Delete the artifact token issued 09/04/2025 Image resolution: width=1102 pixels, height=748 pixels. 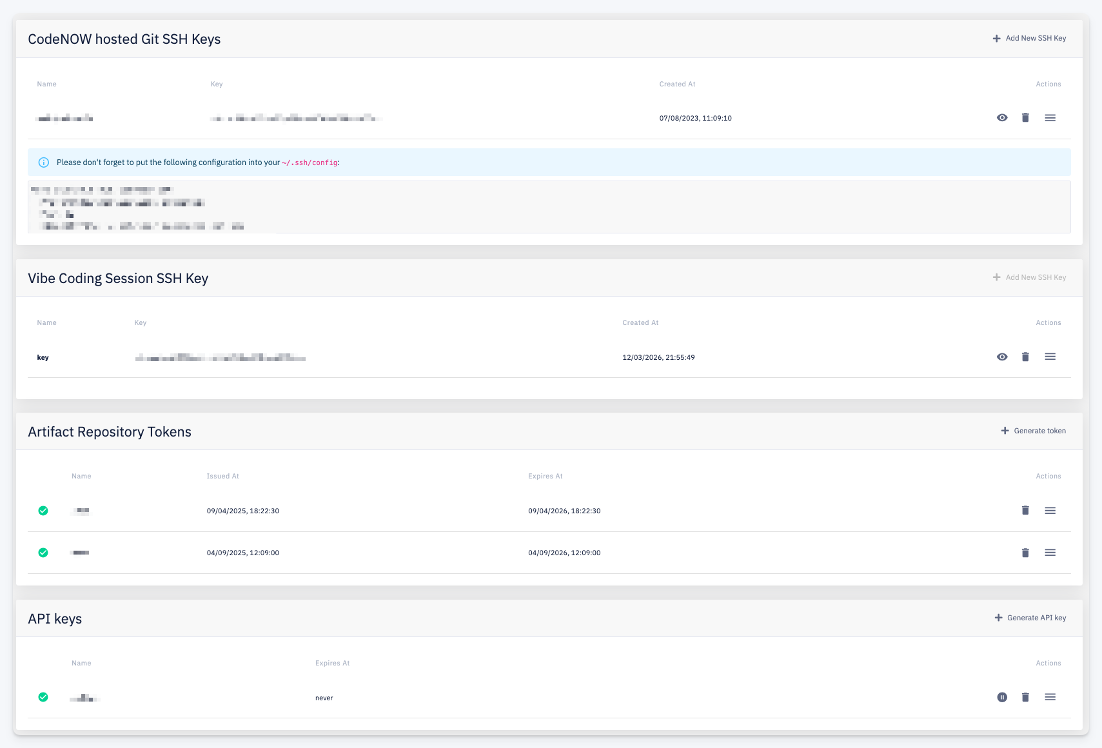1025,510
